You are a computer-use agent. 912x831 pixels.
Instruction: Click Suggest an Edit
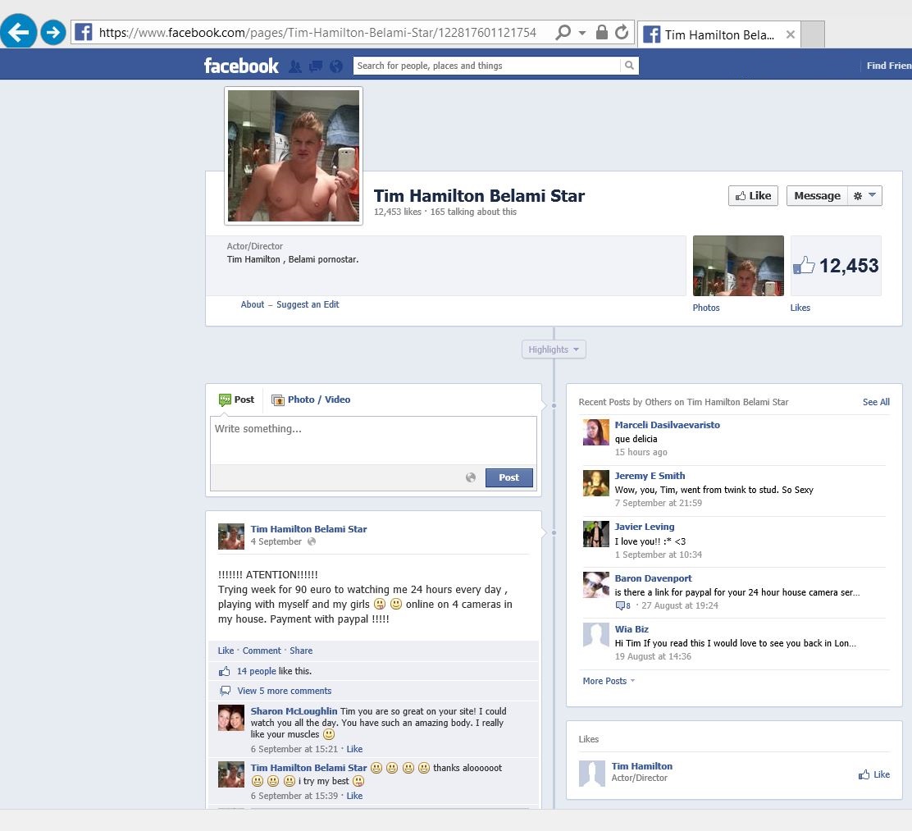point(308,304)
